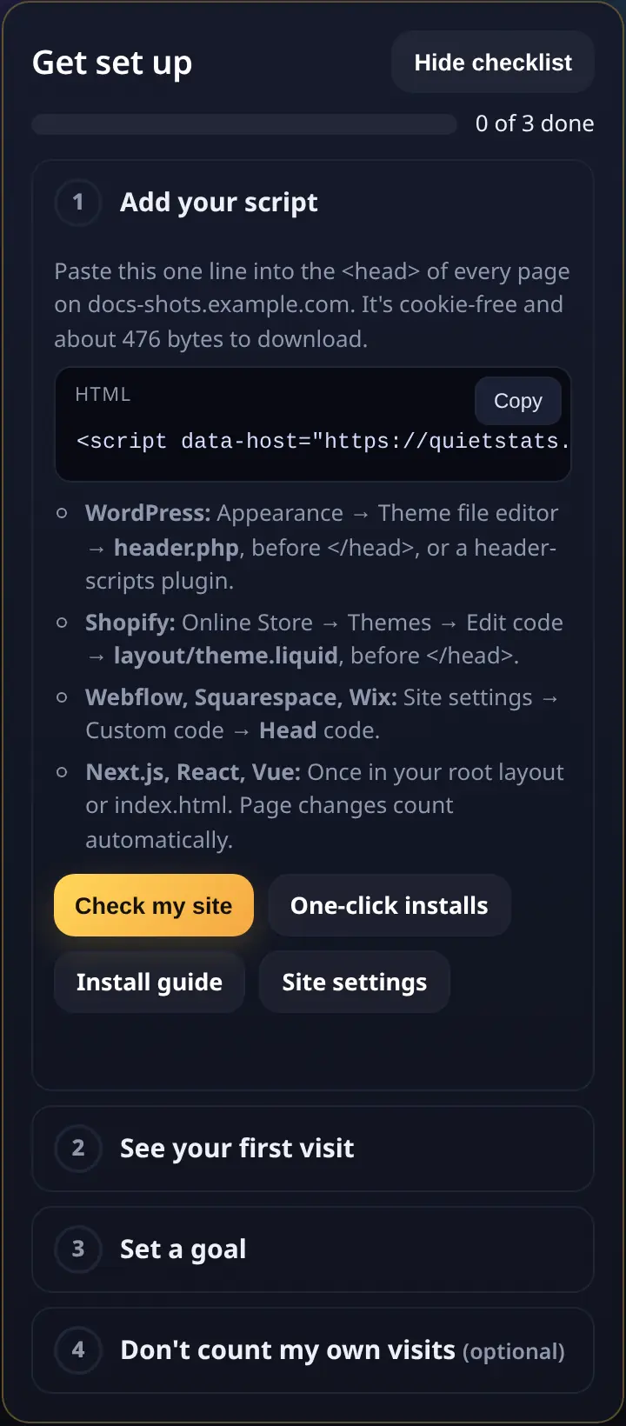Click the Next.js, React, Vue bullet
626x1426 pixels.
(324, 806)
